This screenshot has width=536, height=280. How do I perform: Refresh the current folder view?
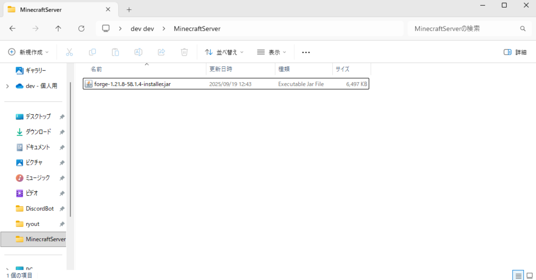click(81, 29)
